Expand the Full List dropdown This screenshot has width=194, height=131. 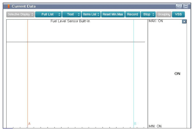tap(48, 14)
